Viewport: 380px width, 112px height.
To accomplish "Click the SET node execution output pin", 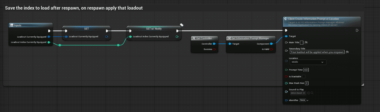I will tap(107, 31).
